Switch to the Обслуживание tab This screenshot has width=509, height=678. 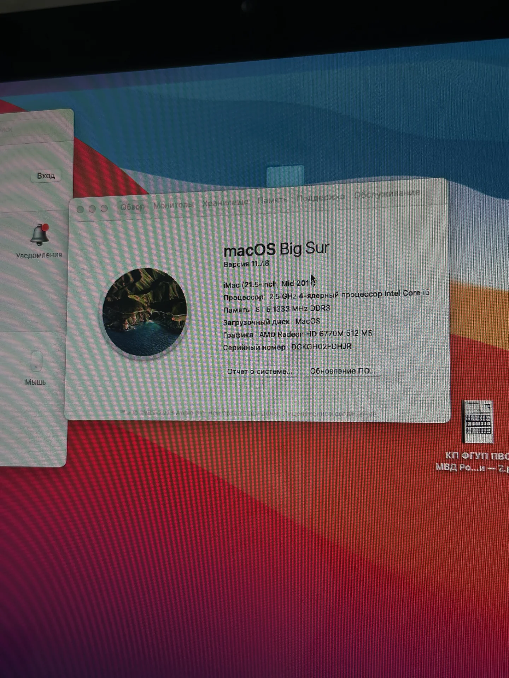click(387, 194)
